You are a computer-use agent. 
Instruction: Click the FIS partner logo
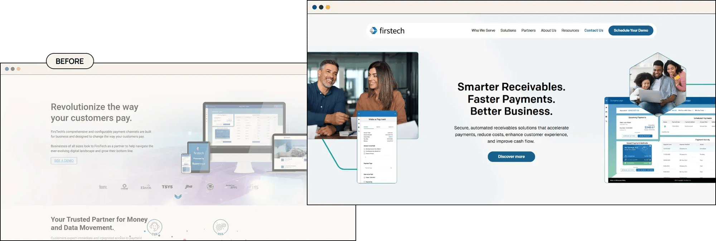(253, 187)
